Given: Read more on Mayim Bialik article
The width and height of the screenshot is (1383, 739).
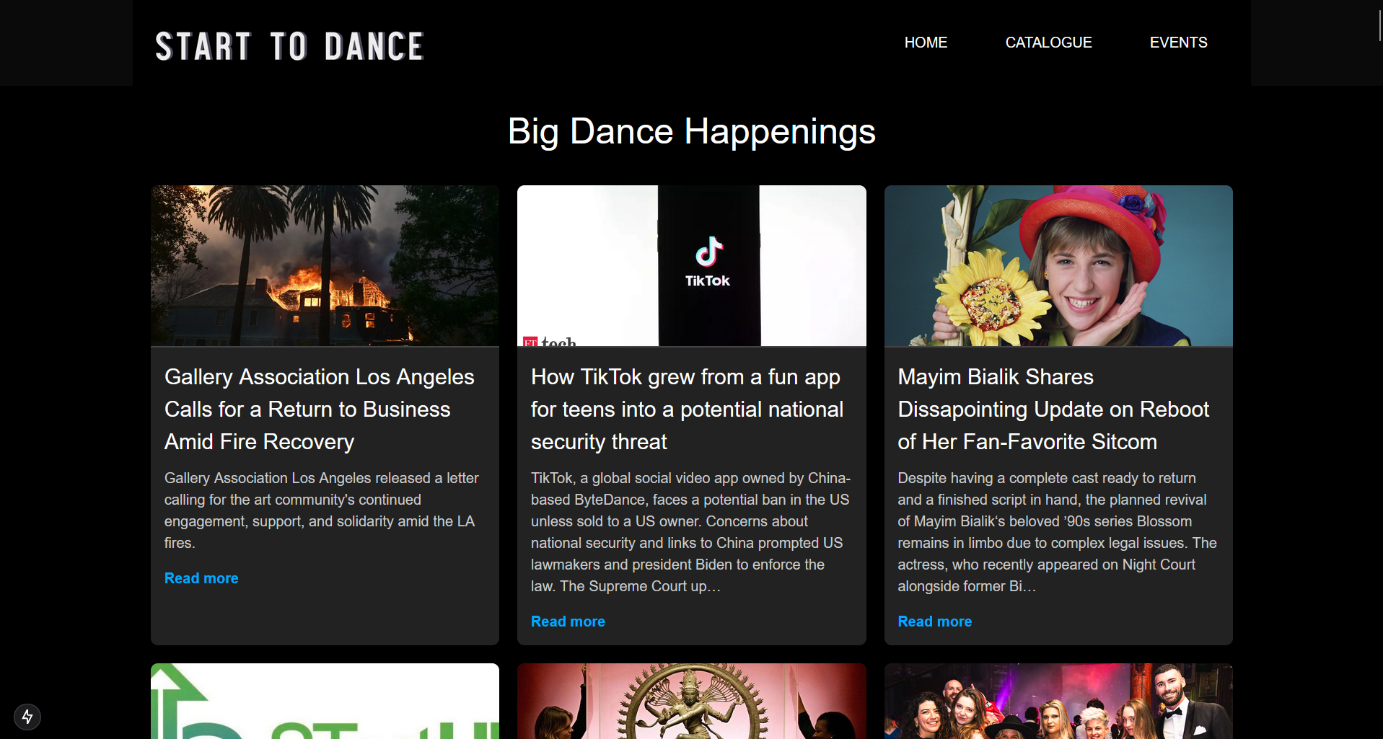Looking at the screenshot, I should 934,621.
